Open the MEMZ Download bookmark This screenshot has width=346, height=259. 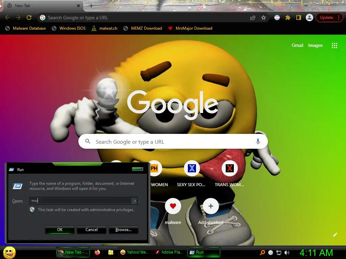coord(143,28)
